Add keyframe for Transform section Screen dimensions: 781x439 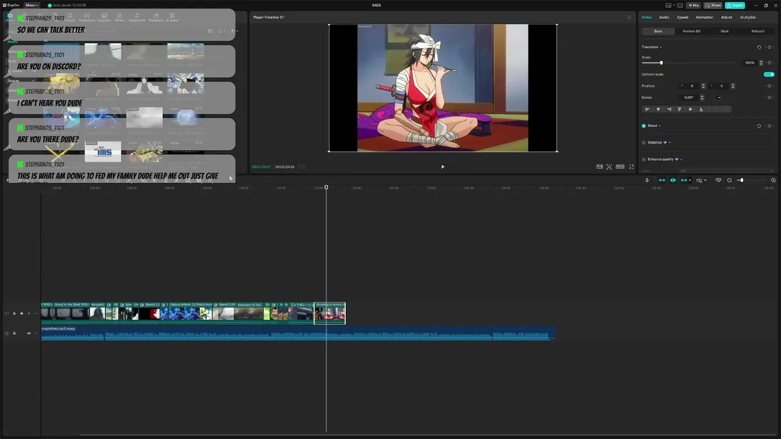pos(769,47)
